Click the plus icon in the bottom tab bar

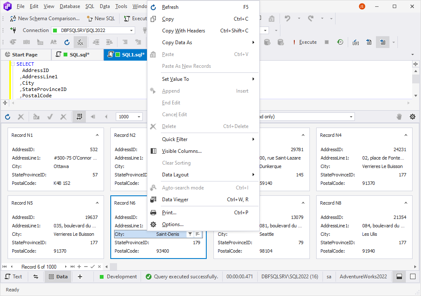pos(80,277)
